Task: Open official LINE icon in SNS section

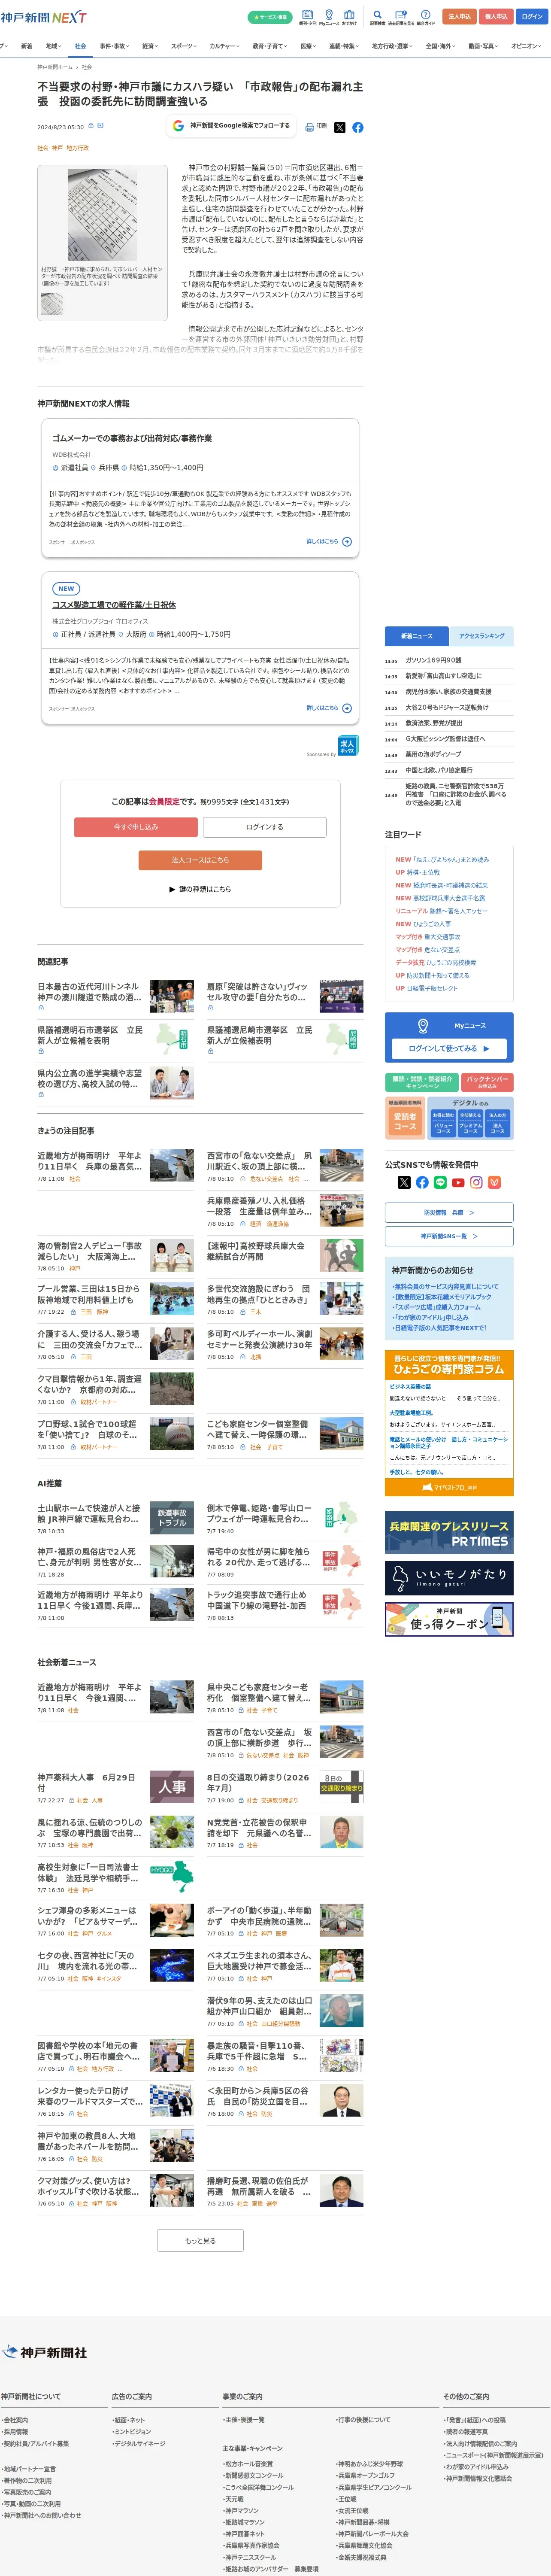Action: [x=440, y=1182]
